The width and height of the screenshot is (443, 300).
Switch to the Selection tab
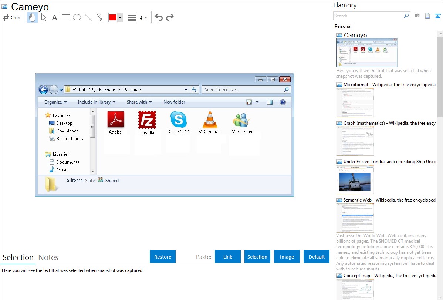18,257
